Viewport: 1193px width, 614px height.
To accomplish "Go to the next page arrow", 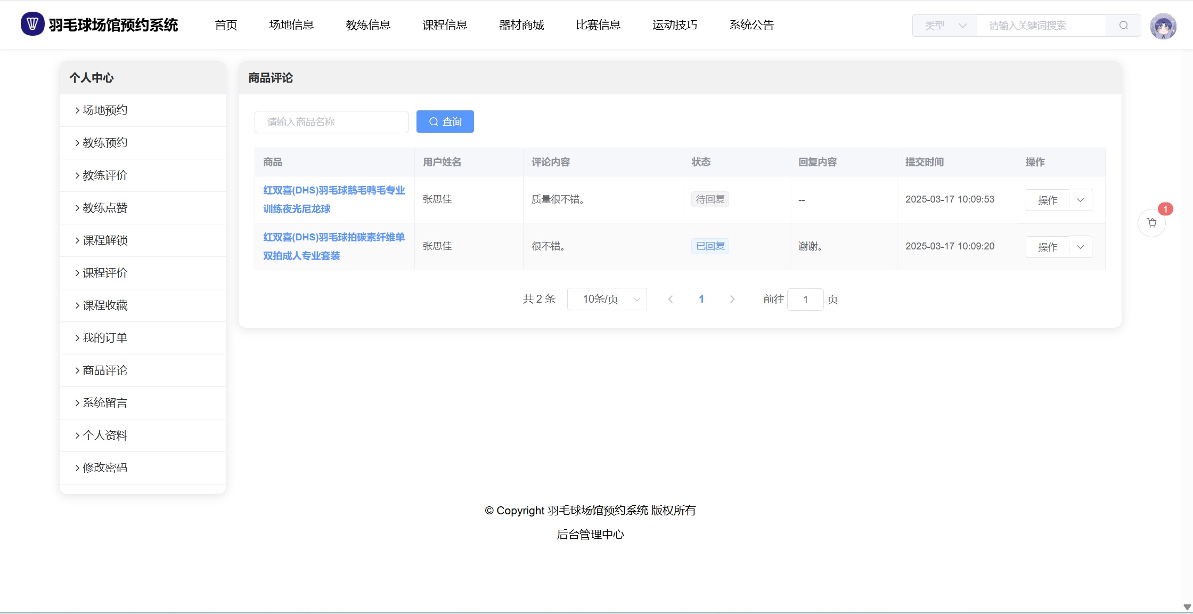I will pos(732,299).
